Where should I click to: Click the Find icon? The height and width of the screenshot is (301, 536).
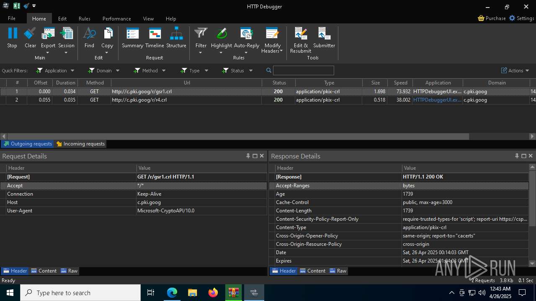89,33
